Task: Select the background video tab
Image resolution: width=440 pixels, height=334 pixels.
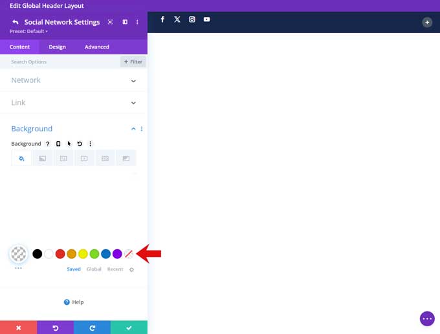Action: coord(84,159)
